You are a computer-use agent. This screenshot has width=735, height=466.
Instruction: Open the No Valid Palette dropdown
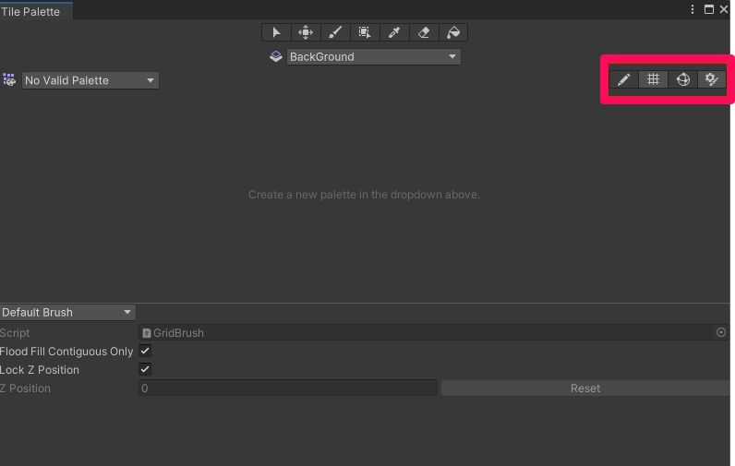tap(90, 80)
